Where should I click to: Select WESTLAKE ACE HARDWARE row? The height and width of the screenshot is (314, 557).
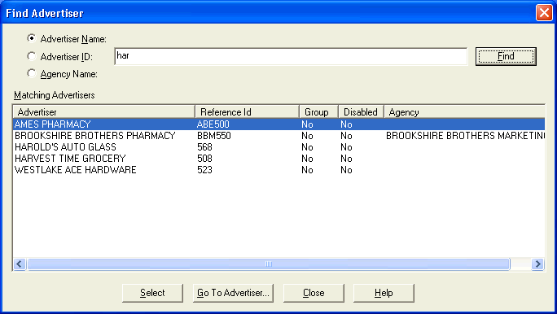pyautogui.click(x=278, y=169)
